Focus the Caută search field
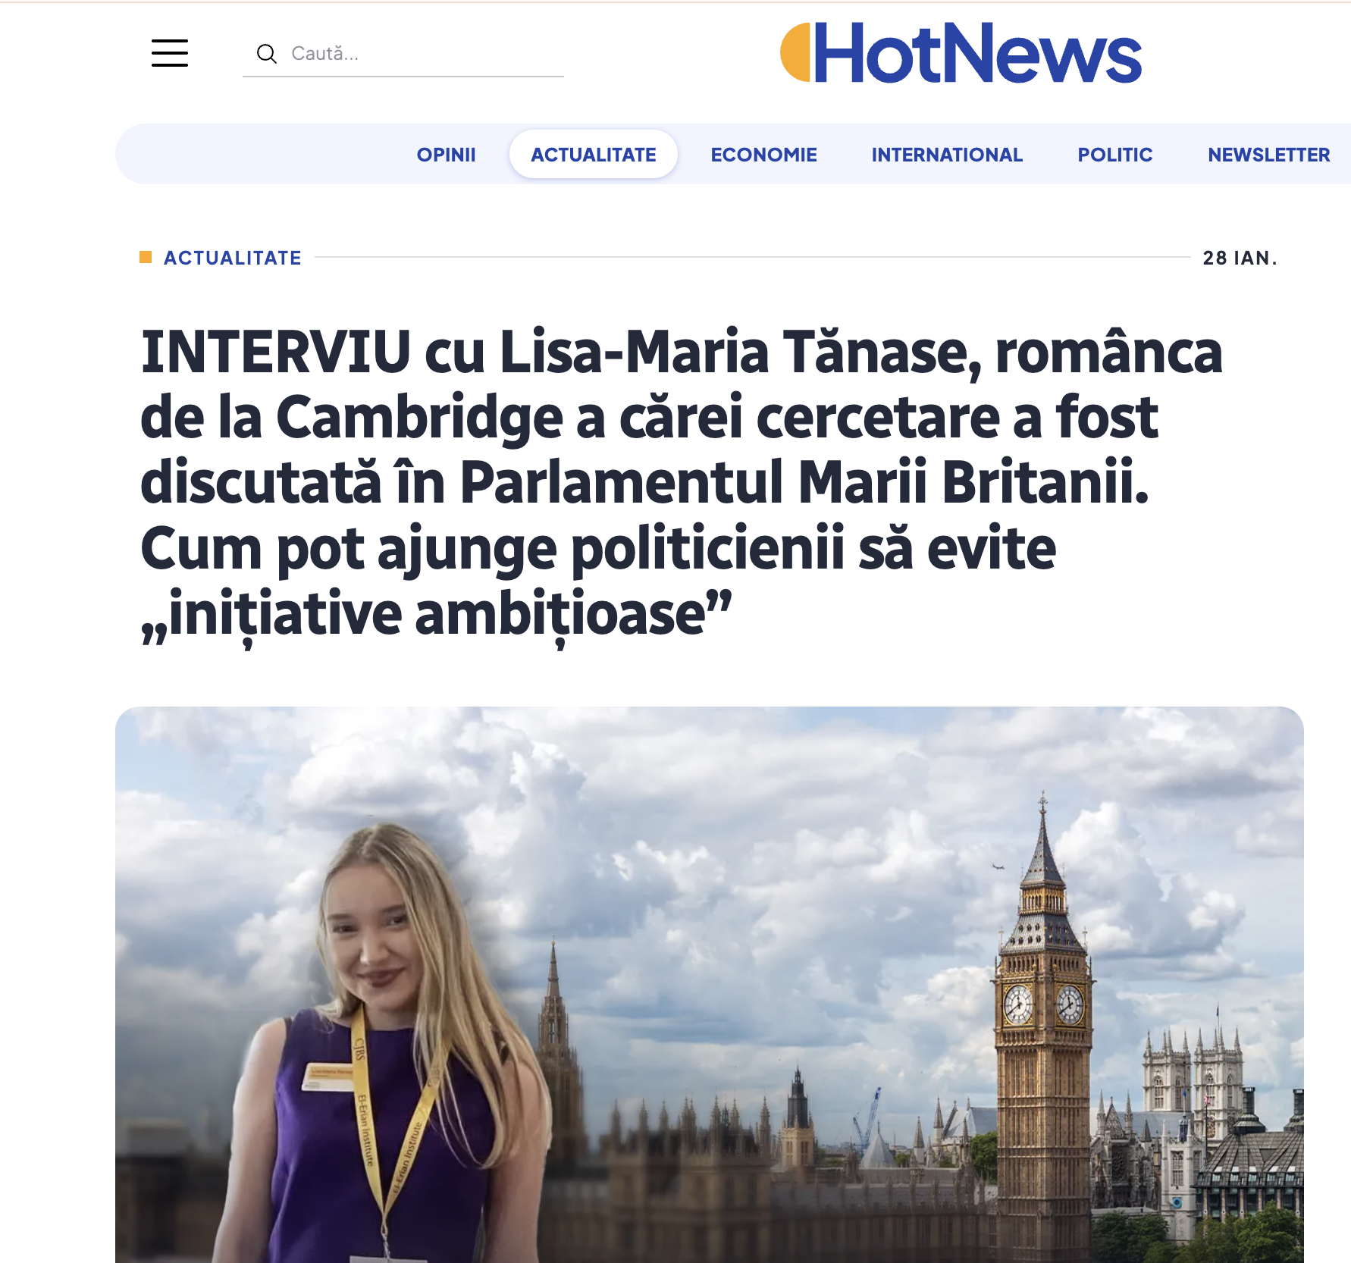This screenshot has width=1351, height=1263. (403, 53)
